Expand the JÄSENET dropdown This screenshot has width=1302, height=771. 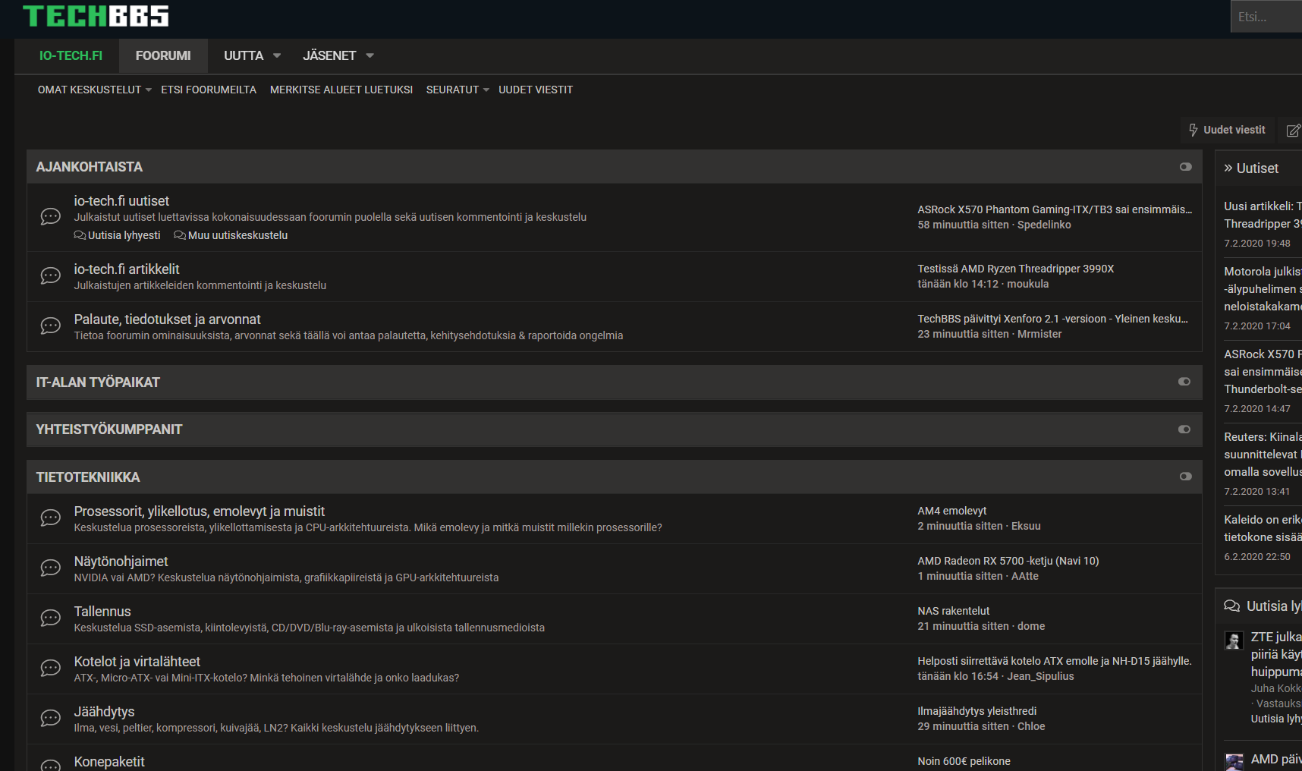tap(338, 55)
